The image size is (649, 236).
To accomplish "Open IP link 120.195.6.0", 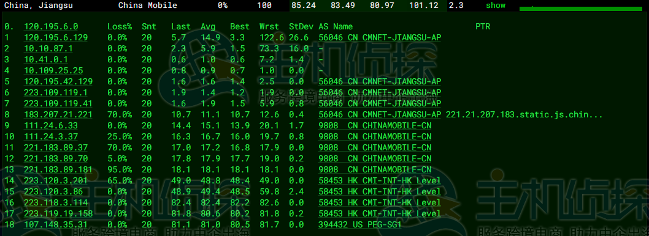I will pyautogui.click(x=51, y=26).
